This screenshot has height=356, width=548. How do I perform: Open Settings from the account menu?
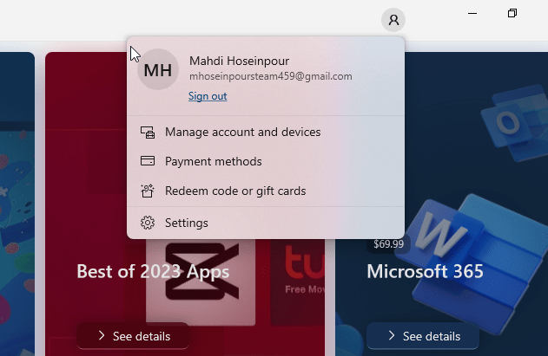pos(266,223)
